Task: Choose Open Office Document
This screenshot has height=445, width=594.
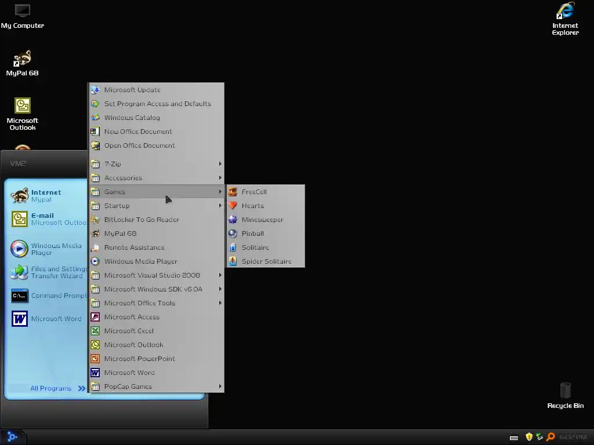Action: 157,145
